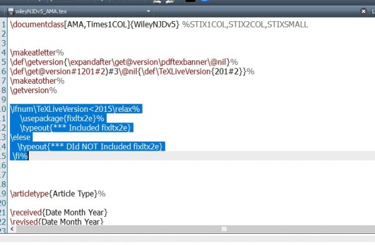This screenshot has height=245, width=375.
Task: Click inside the \def\getversion line
Action: [x=124, y=62]
